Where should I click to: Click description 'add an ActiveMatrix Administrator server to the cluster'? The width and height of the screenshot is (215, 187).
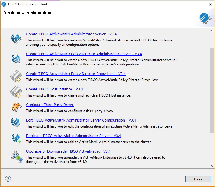[109, 142]
